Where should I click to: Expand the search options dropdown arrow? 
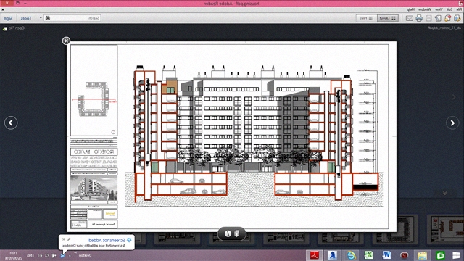coord(41,17)
